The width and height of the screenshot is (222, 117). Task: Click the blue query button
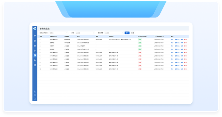(127, 33)
